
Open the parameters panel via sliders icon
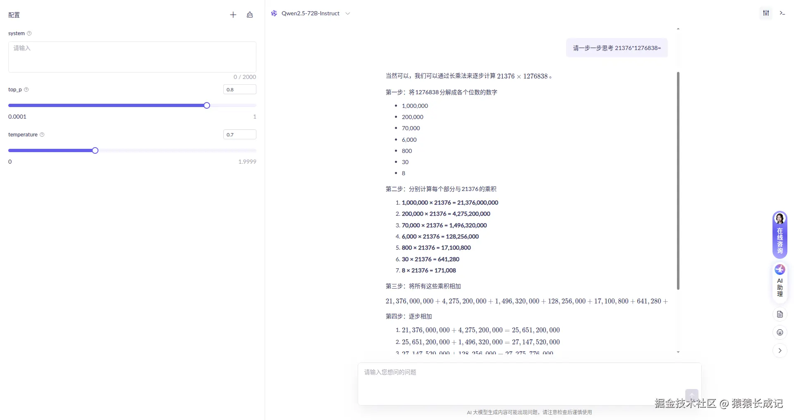765,13
